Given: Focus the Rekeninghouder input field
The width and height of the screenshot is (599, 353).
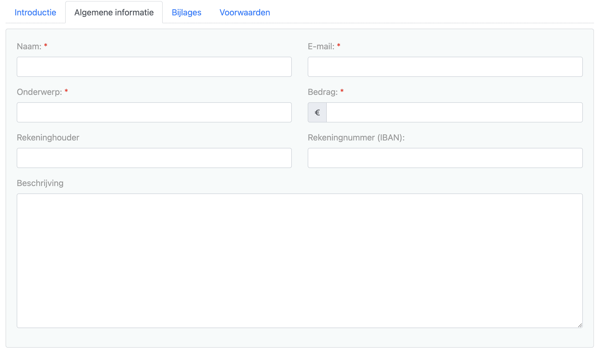Looking at the screenshot, I should pos(154,158).
